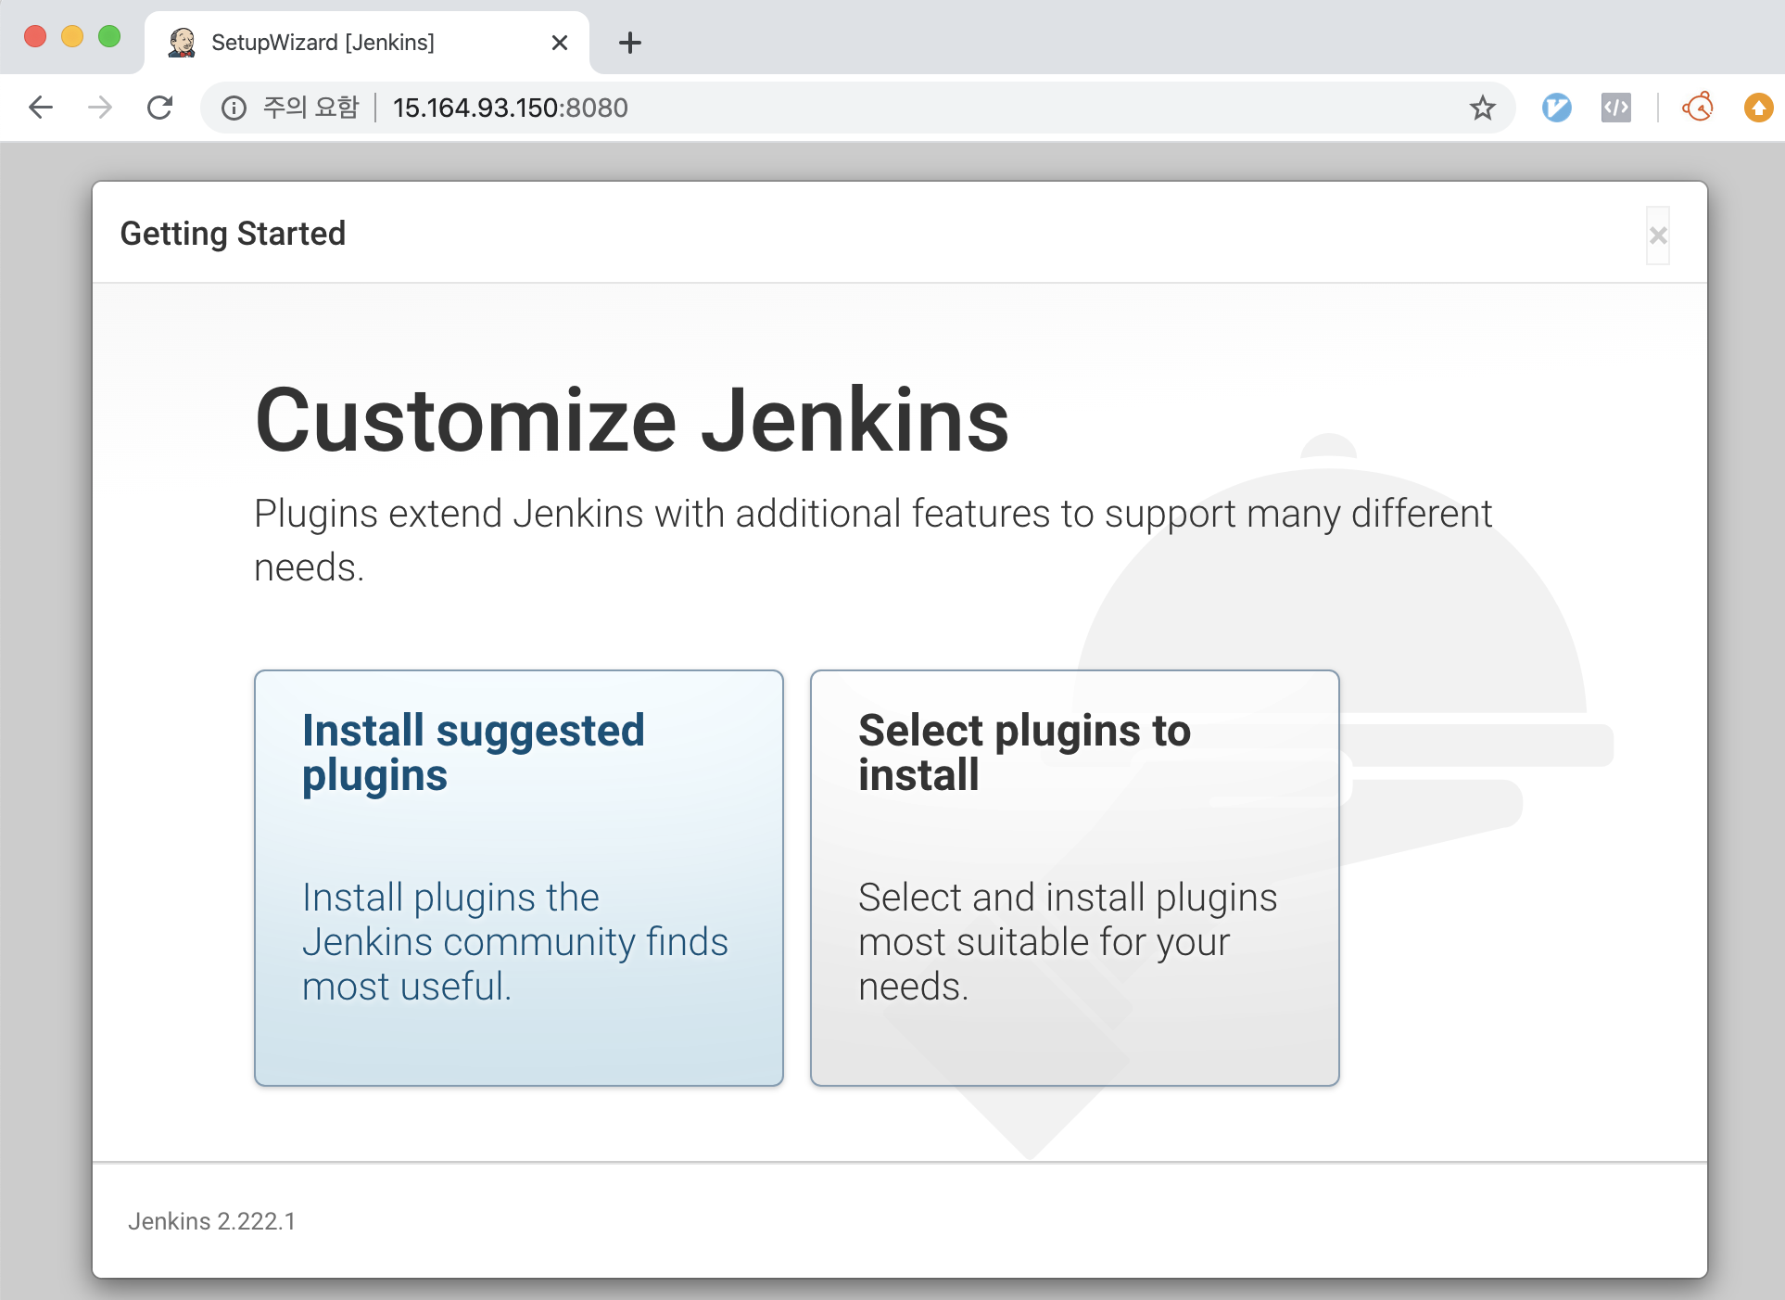Open the blue checkmark browser extension
Image resolution: width=1785 pixels, height=1300 pixels.
coord(1556,108)
